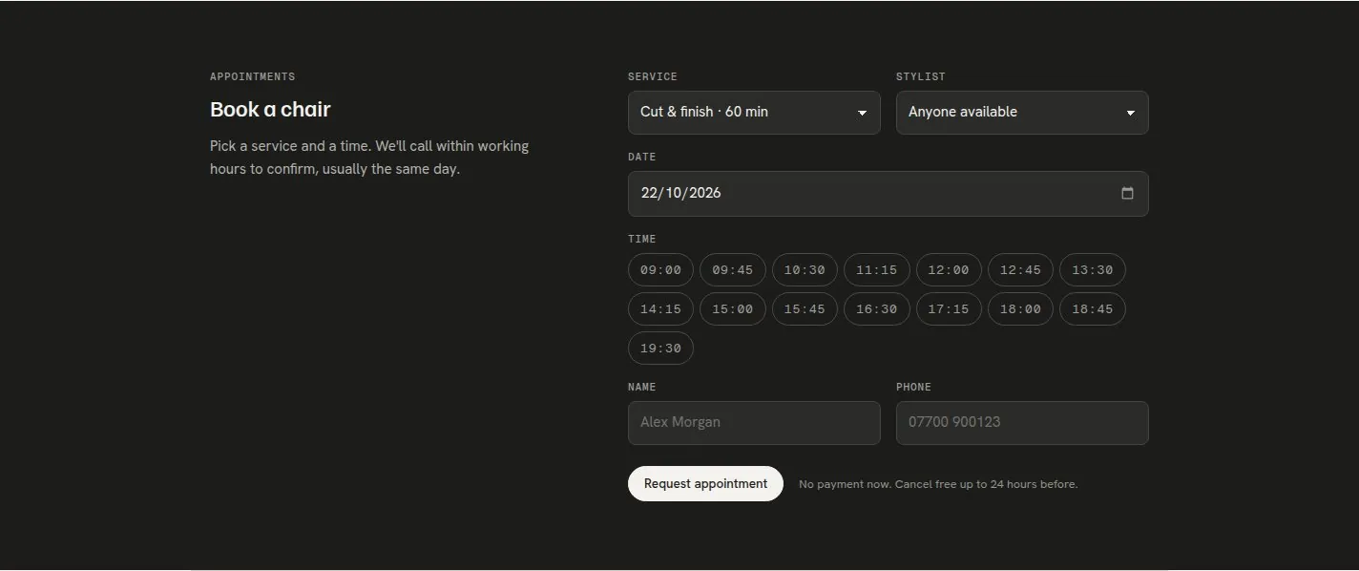Click the Request appointment button
Viewport: 1359px width, 571px height.
coord(705,484)
